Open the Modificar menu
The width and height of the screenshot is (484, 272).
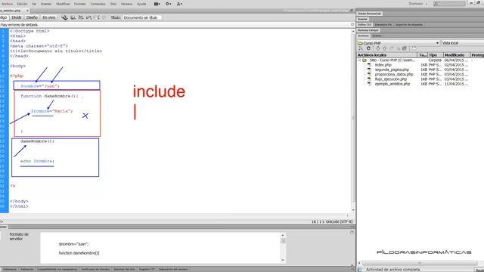[x=63, y=4]
